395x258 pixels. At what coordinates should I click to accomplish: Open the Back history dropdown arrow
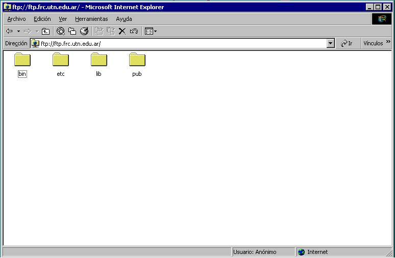pyautogui.click(x=18, y=32)
